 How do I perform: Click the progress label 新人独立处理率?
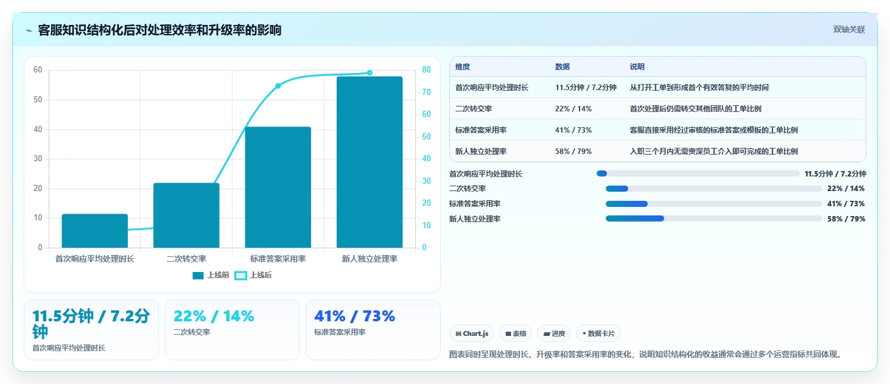475,219
